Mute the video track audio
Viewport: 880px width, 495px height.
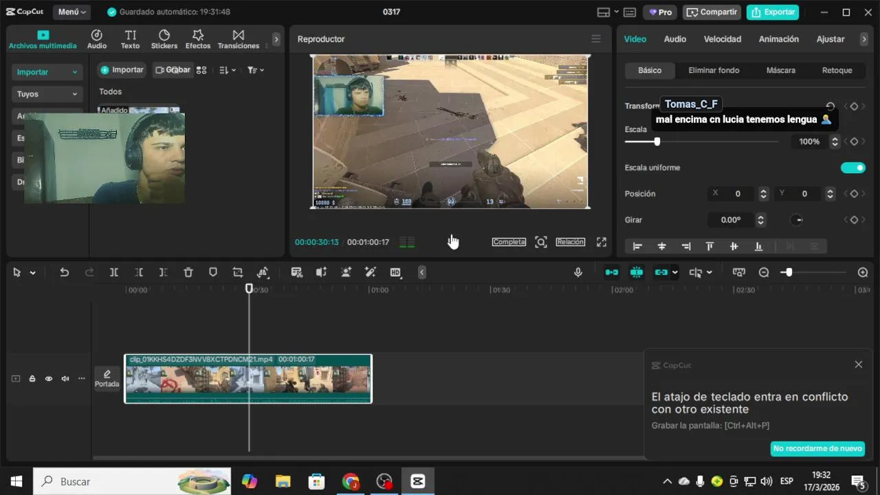coord(65,379)
